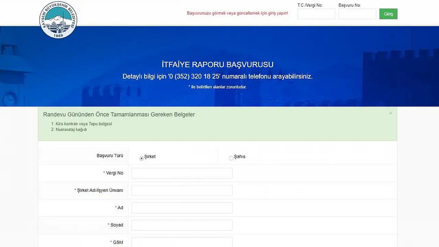The width and height of the screenshot is (439, 247).
Task: Click the required fields note under the banner
Action: coord(217,87)
